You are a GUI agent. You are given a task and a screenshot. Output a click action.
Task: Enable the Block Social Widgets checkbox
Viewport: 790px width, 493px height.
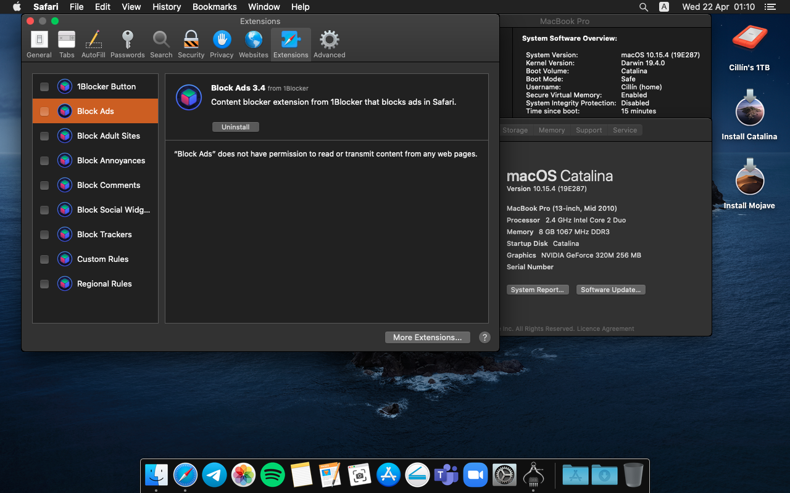(44, 210)
